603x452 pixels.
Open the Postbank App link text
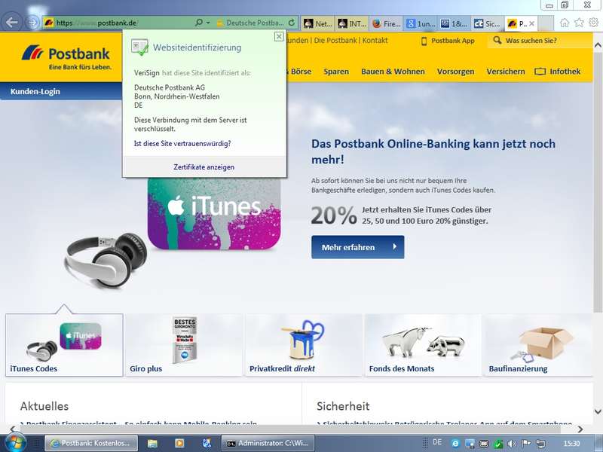tap(453, 41)
